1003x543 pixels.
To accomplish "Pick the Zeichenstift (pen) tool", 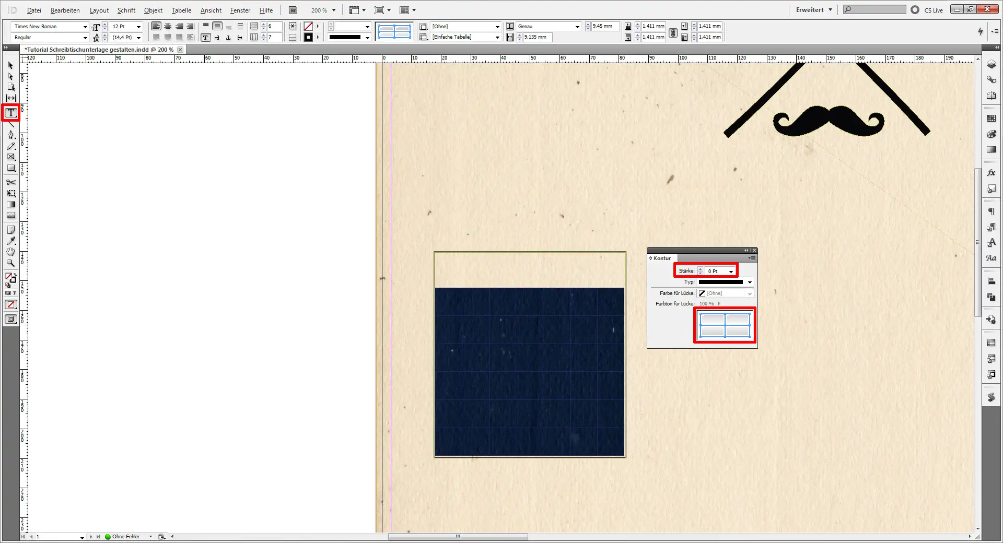I will click(x=10, y=135).
